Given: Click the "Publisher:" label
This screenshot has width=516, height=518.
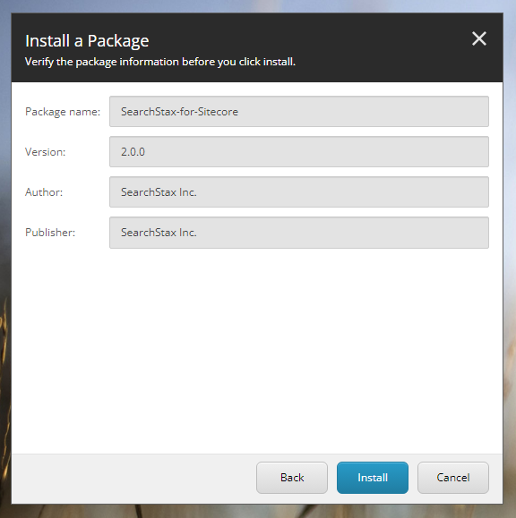Looking at the screenshot, I should pyautogui.click(x=50, y=233).
